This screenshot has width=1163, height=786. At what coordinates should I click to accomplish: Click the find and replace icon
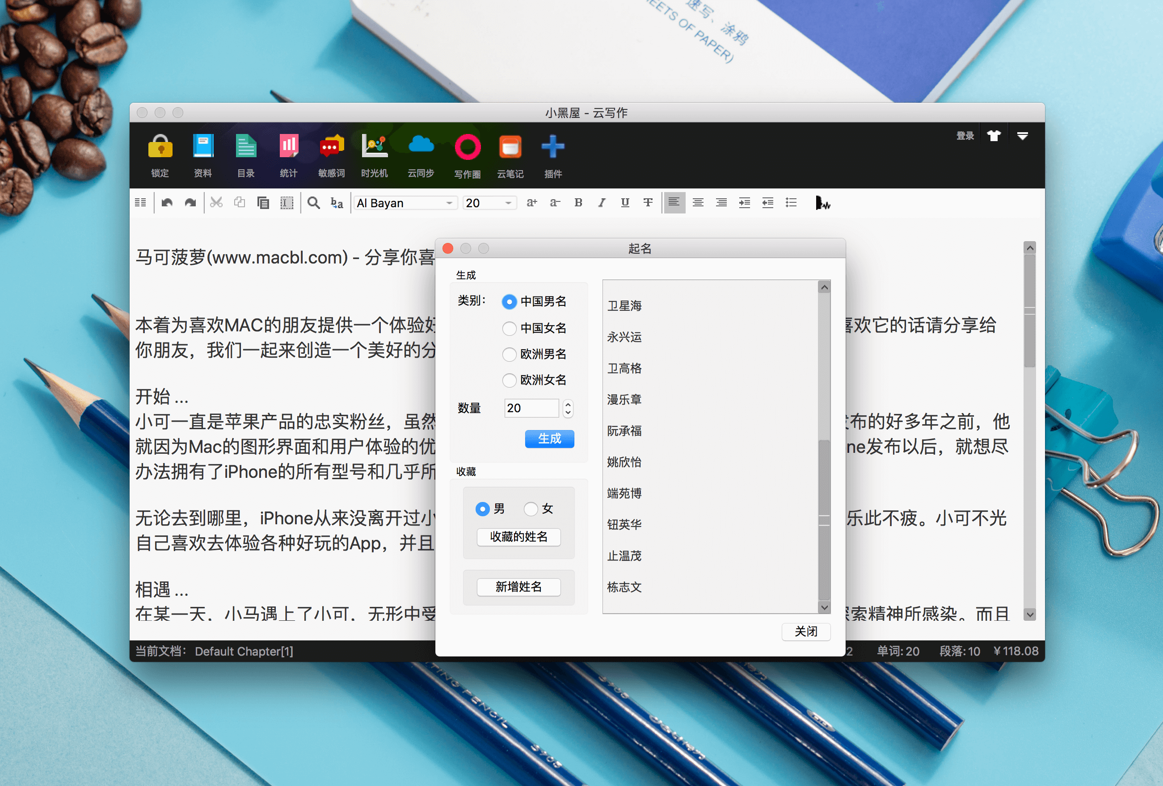click(337, 202)
